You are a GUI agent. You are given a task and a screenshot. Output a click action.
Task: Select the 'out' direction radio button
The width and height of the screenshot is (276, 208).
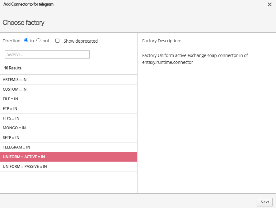click(x=39, y=40)
